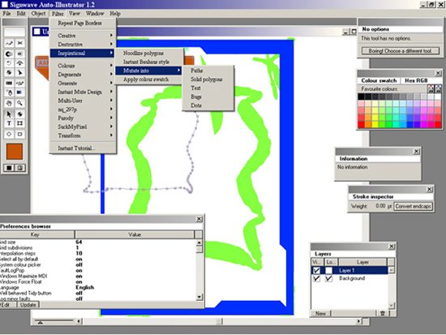Select the rectangle shape tool
This screenshot has height=335, width=446.
click(x=19, y=134)
